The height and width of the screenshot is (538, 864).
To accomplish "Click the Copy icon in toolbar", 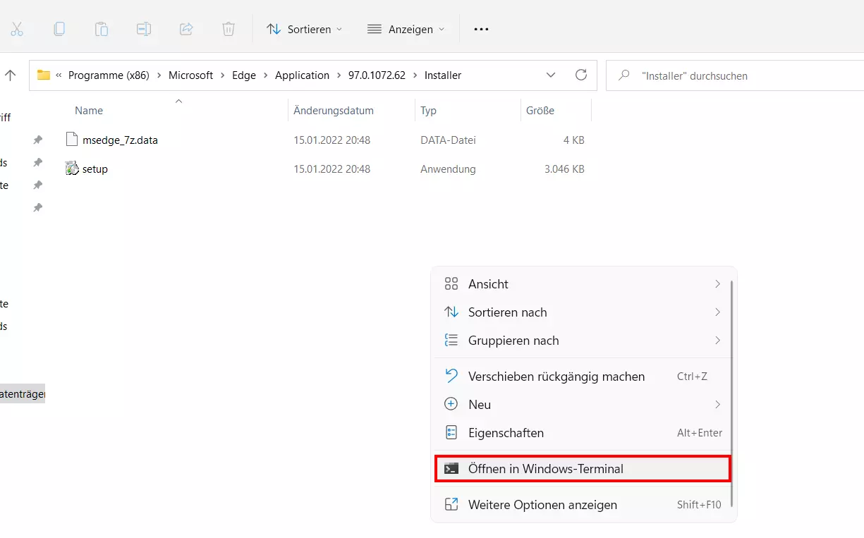I will coord(59,29).
